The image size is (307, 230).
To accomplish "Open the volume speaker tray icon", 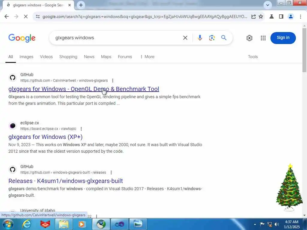I will point(277,224).
